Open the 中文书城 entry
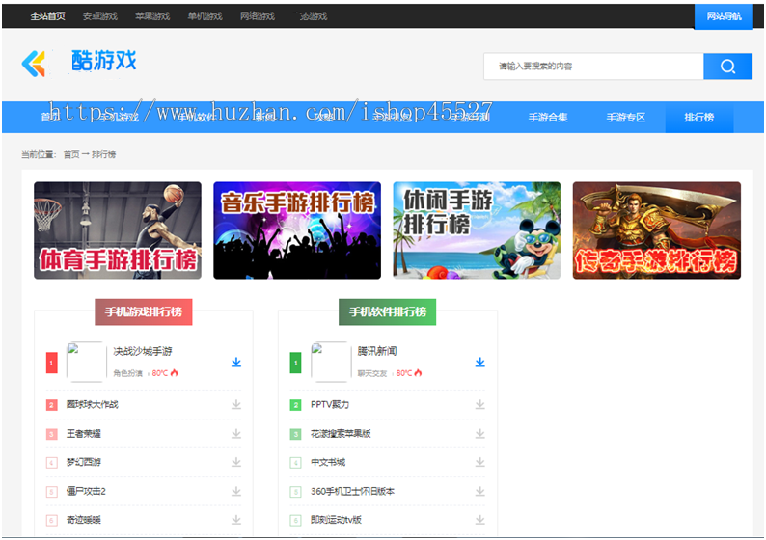Image resolution: width=766 pixels, height=540 pixels. click(x=328, y=462)
